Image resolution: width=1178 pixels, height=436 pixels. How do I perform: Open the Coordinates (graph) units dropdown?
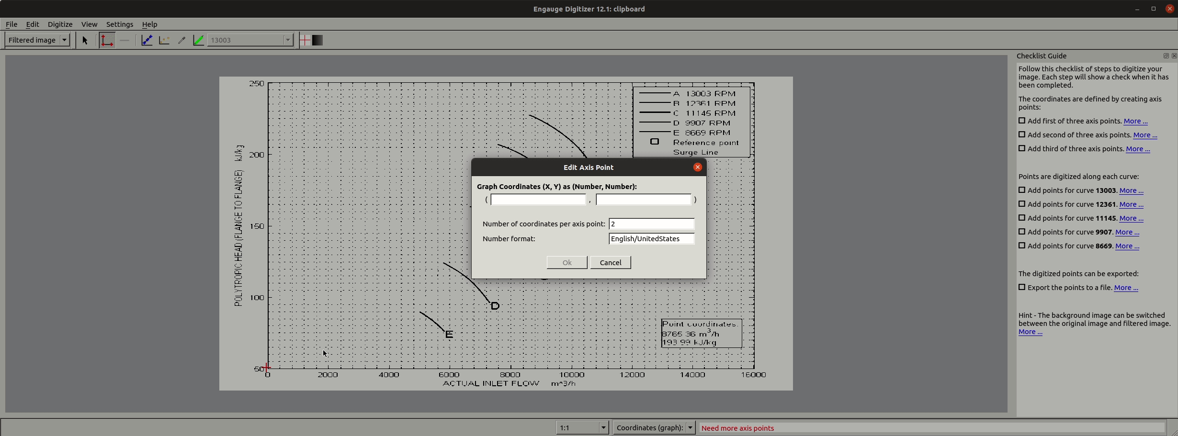(654, 428)
